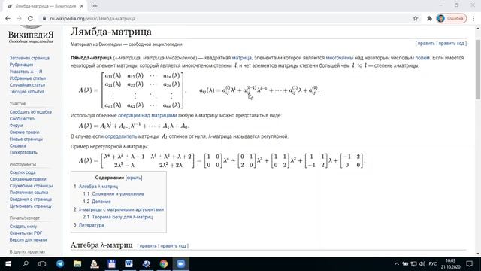The width and height of the screenshot is (481, 271).
Task: Open a new browser tab
Action: (95, 6)
